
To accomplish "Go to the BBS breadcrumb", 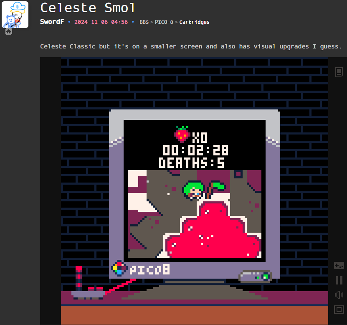I will pyautogui.click(x=144, y=22).
